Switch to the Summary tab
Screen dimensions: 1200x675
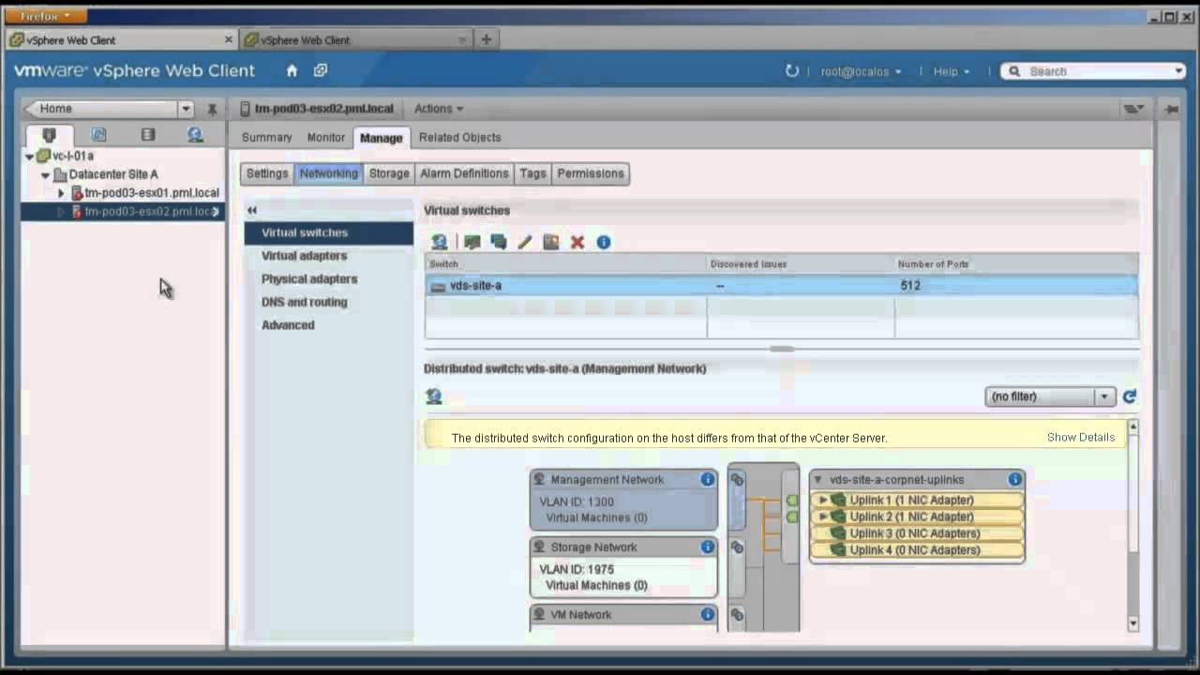pos(267,137)
